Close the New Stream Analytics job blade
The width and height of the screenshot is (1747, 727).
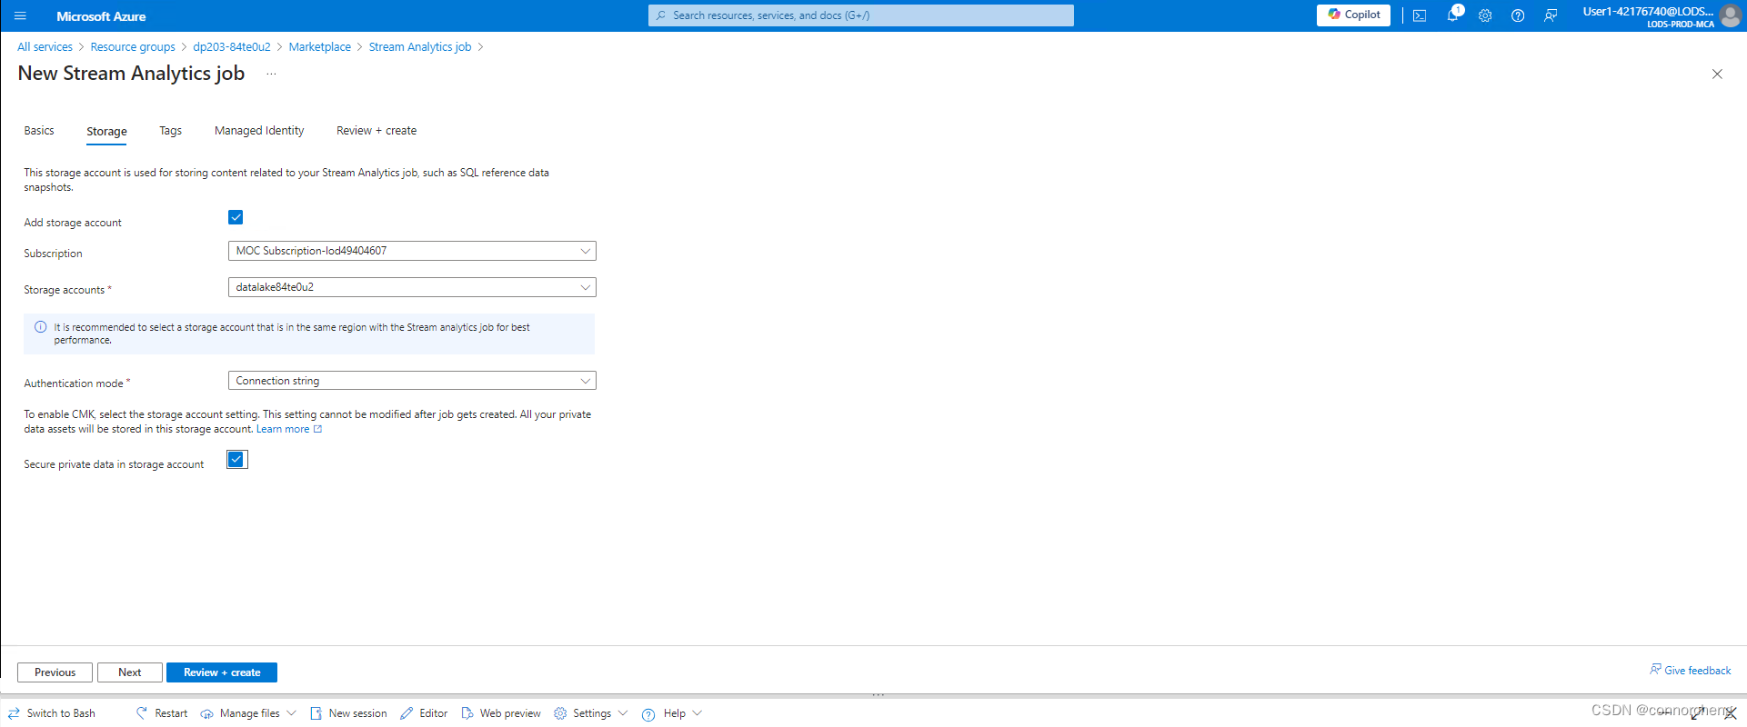1717,74
